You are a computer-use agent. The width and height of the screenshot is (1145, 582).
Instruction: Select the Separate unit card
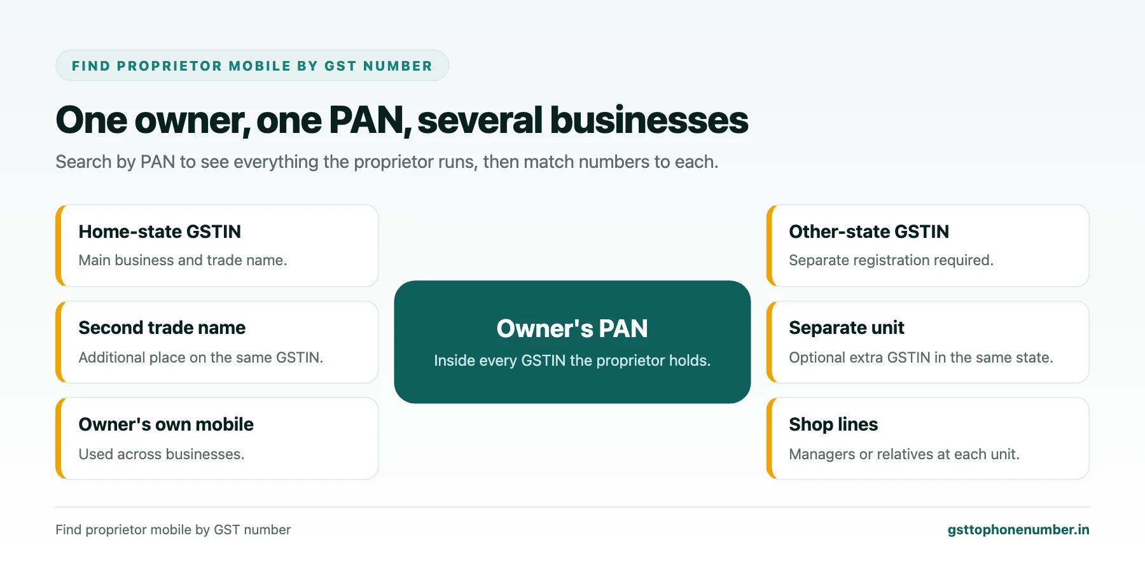tap(927, 342)
